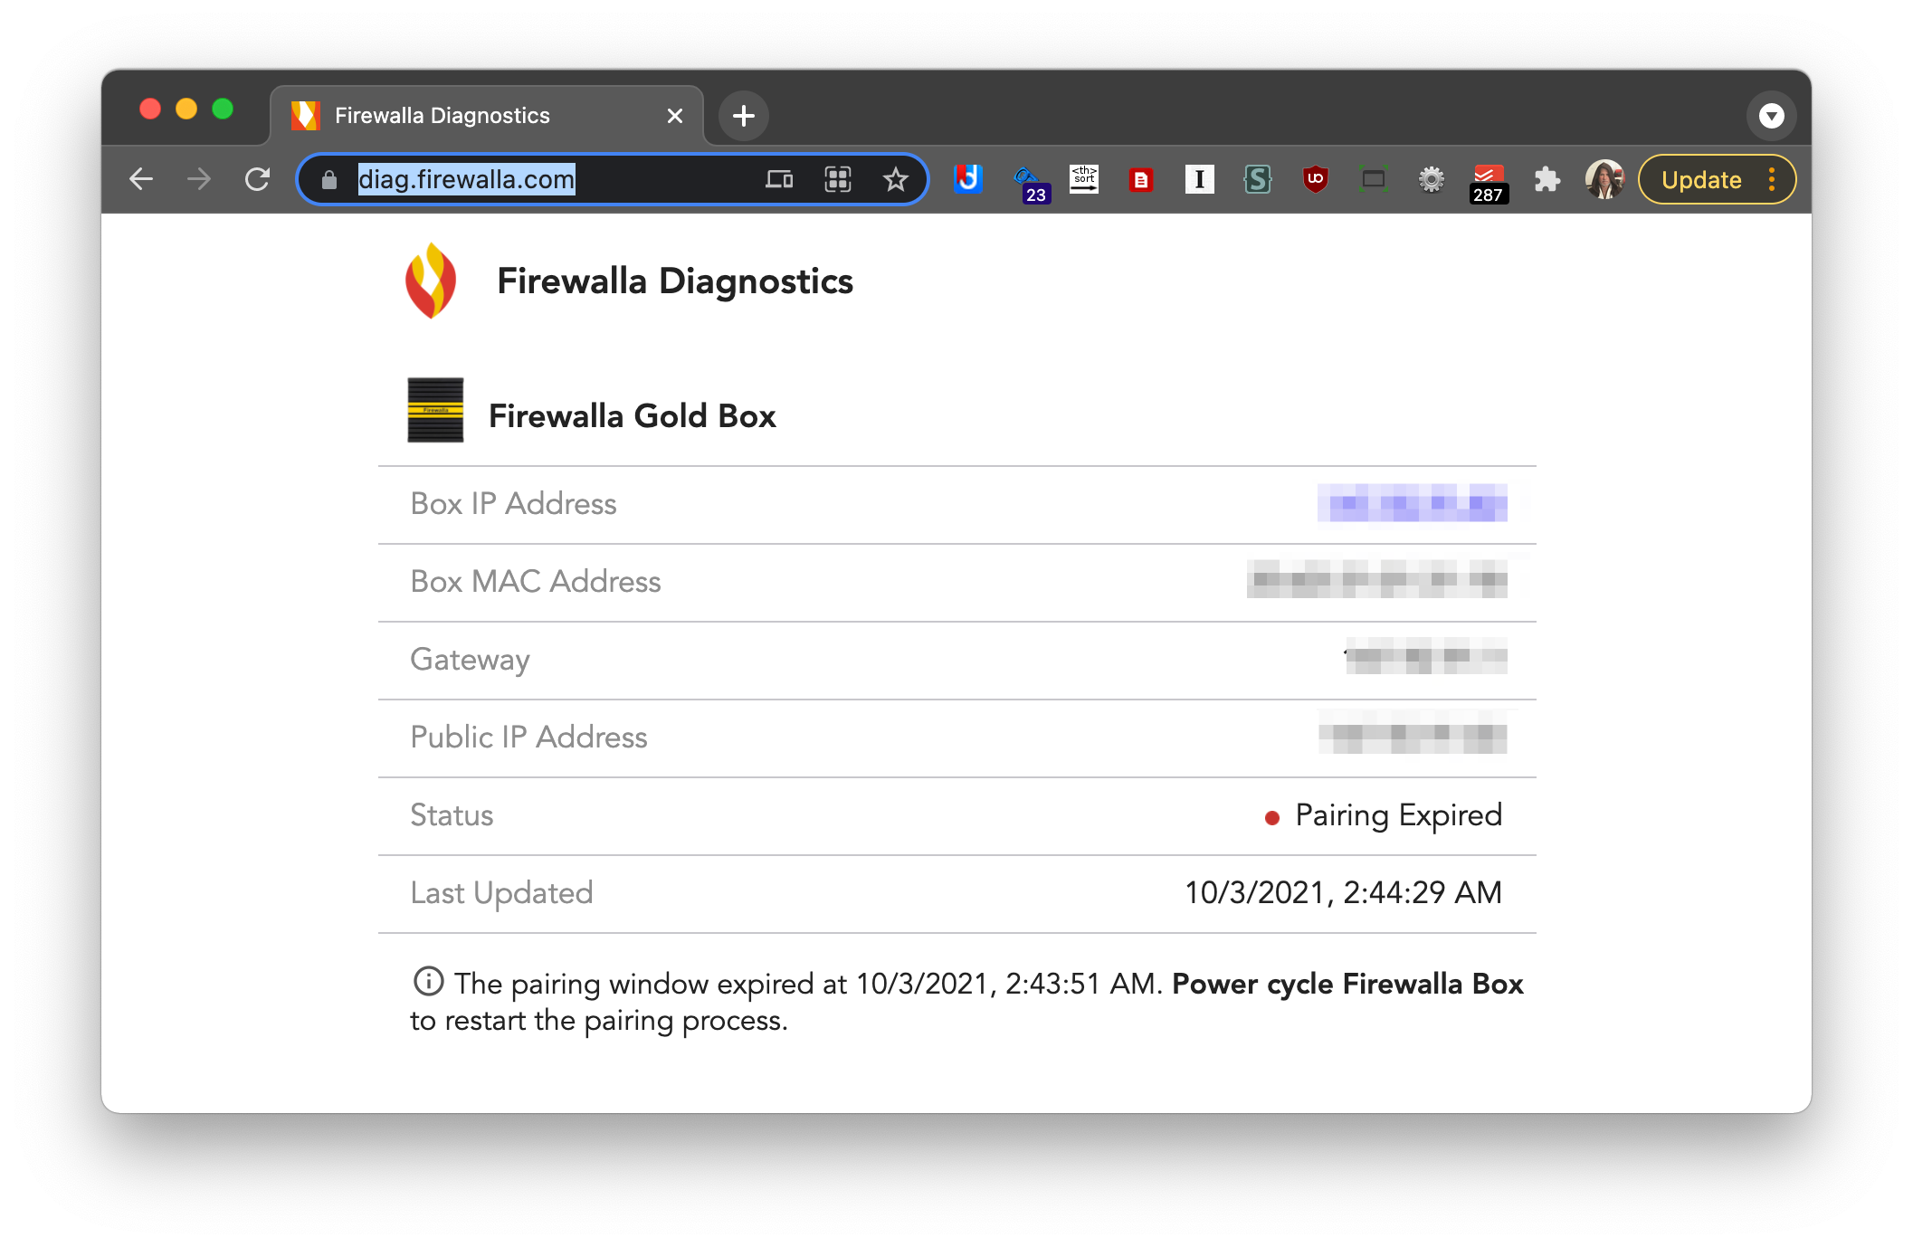1913x1247 pixels.
Task: Open the tab search dropdown arrow
Action: click(1771, 116)
